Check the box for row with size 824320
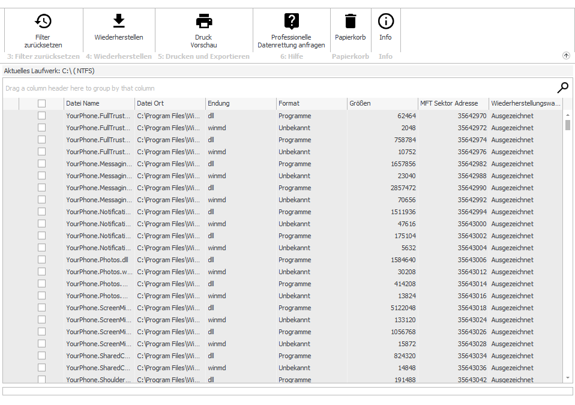575x405 pixels. tap(42, 356)
